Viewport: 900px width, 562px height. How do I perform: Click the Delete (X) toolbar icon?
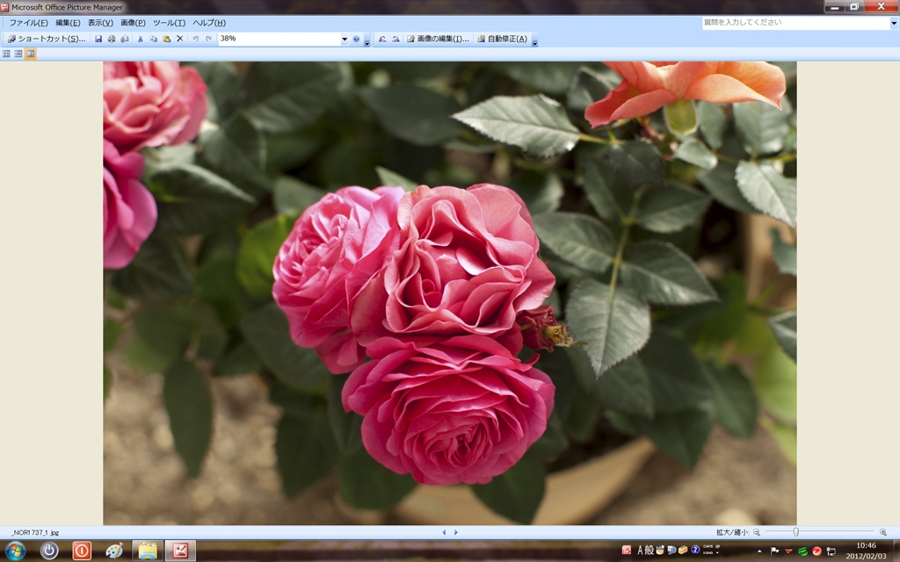click(x=180, y=39)
